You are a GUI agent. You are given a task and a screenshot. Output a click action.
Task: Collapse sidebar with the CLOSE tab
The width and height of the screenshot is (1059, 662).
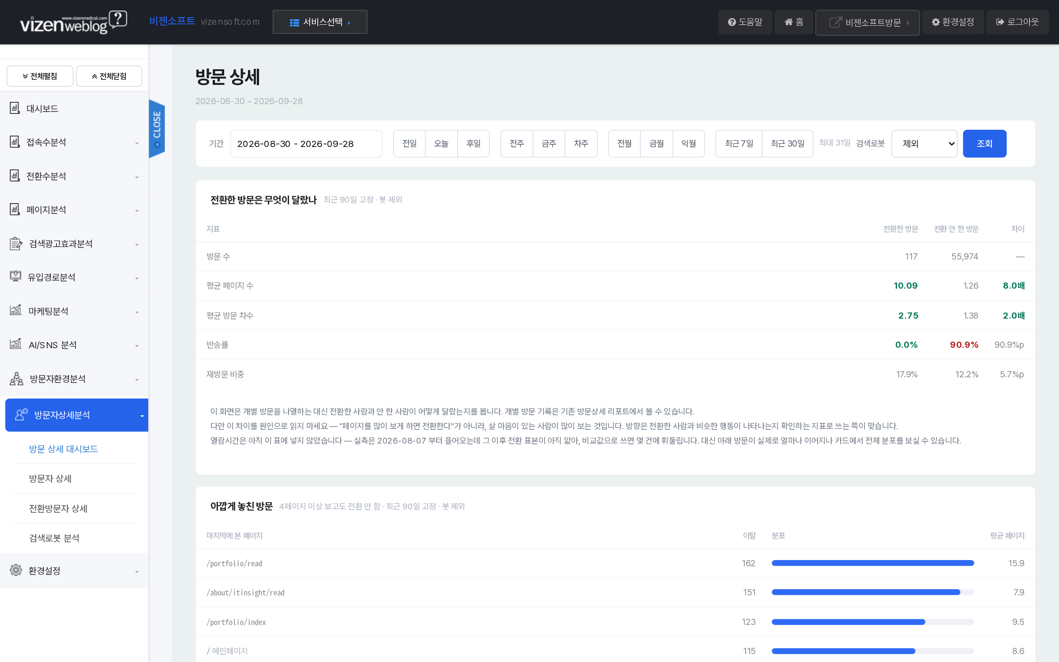click(157, 128)
